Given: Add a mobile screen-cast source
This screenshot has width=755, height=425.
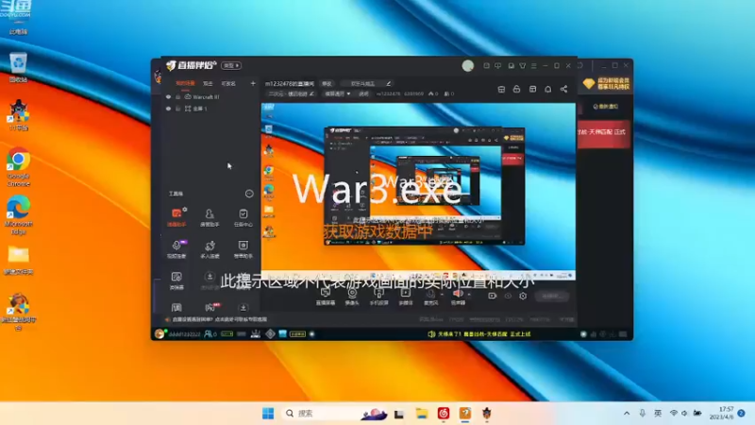Looking at the screenshot, I should [x=379, y=296].
